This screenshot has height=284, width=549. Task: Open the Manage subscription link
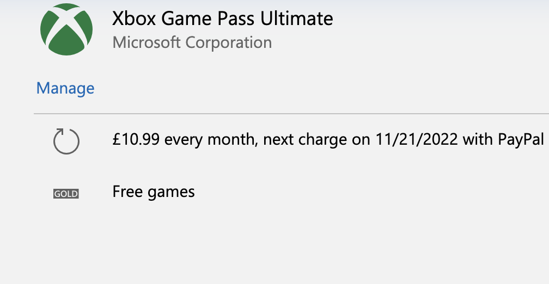(65, 88)
